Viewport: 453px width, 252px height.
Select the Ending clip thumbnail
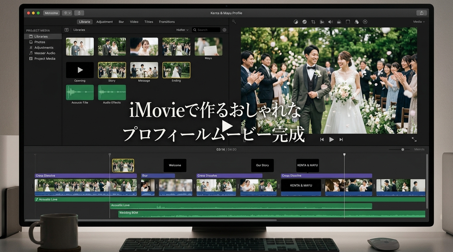pyautogui.click(x=176, y=70)
